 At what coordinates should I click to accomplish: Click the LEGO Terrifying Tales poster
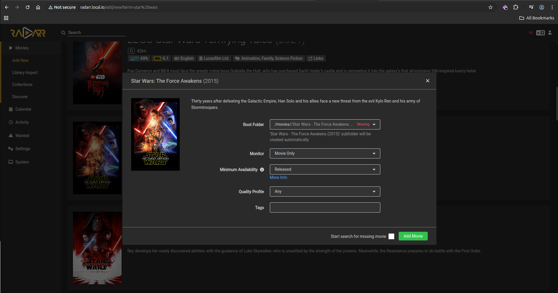97,73
